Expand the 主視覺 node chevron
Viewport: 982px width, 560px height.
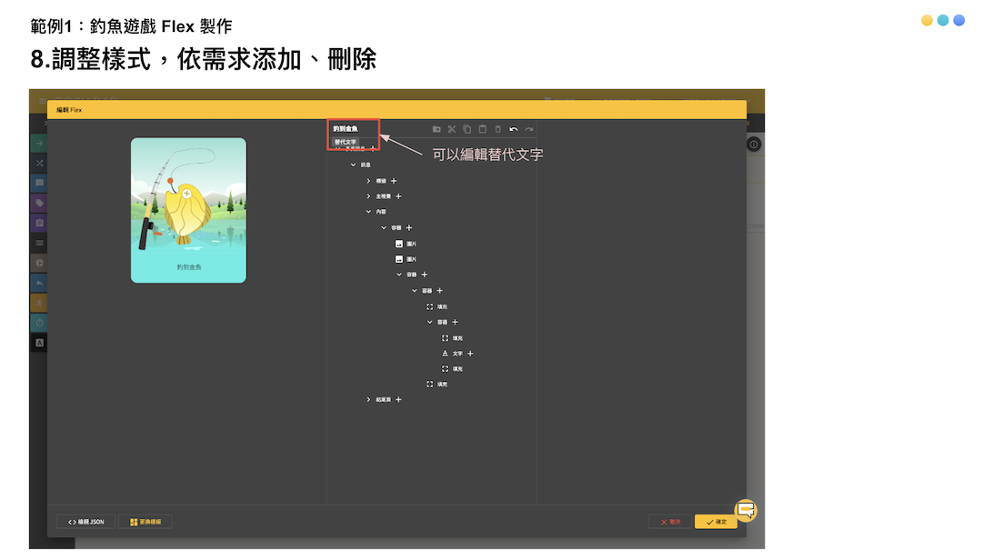[368, 196]
